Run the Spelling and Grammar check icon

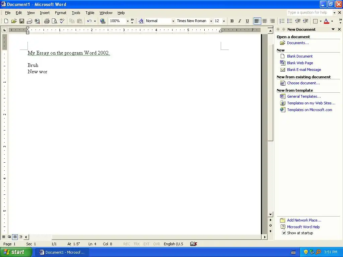[x=62, y=21]
